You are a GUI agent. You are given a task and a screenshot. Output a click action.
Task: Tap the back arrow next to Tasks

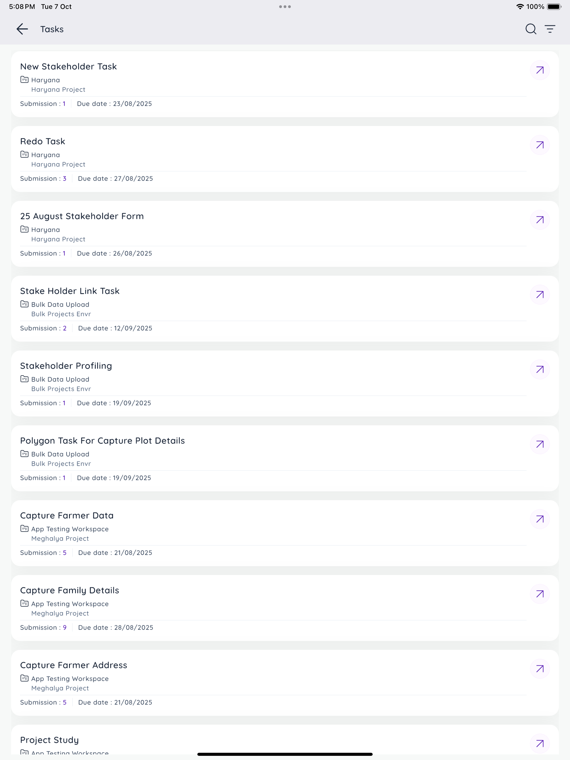[x=22, y=29]
